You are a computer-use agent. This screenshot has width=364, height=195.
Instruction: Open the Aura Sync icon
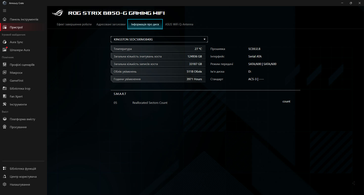tap(5, 42)
